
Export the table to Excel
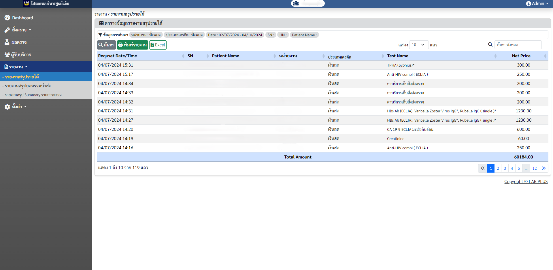click(x=158, y=45)
